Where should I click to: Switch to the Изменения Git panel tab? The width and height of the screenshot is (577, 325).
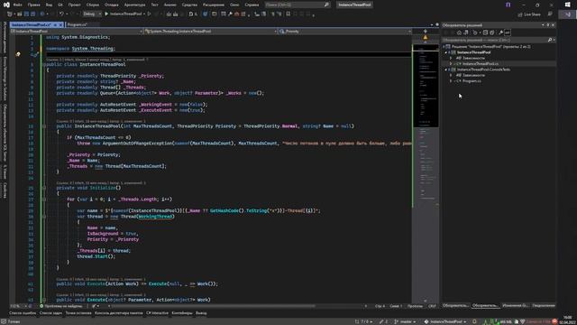point(515,305)
